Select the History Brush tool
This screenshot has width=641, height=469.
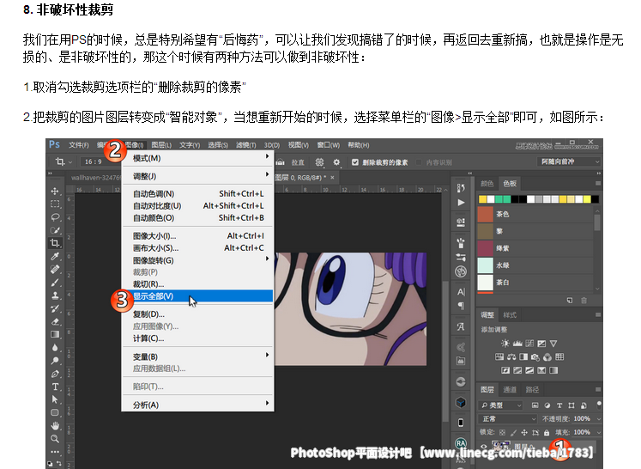[55, 308]
